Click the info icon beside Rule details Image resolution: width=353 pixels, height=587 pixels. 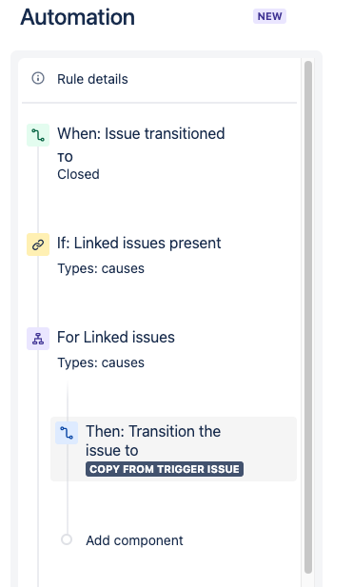[38, 78]
